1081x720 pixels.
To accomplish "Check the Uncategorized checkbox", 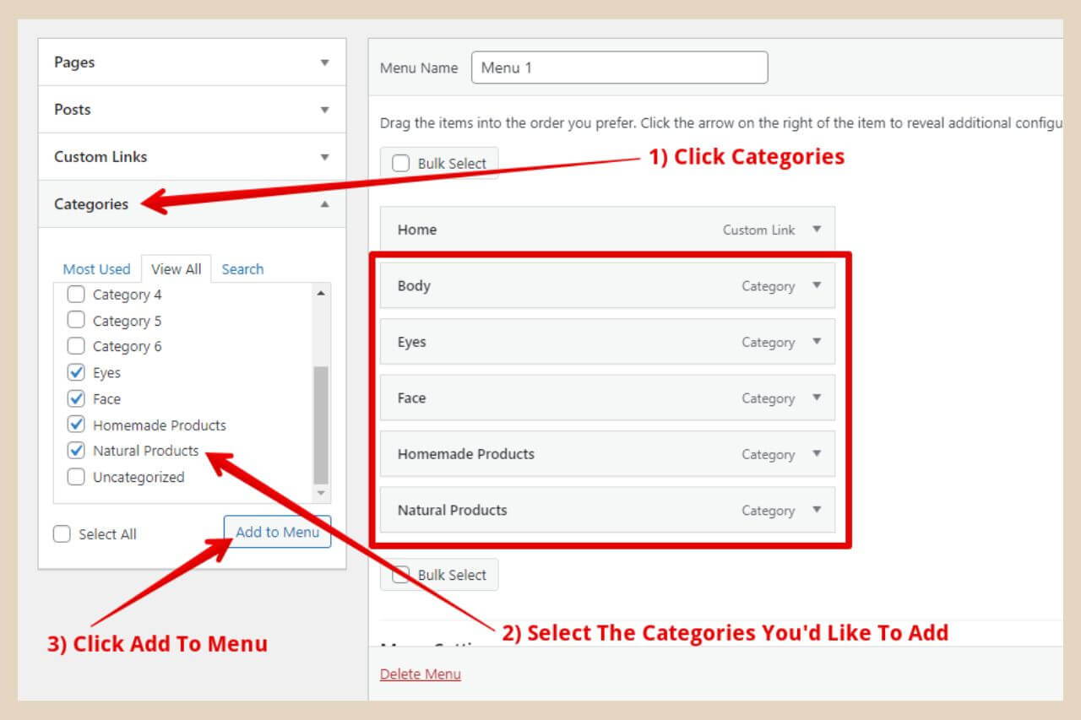I will pyautogui.click(x=76, y=477).
